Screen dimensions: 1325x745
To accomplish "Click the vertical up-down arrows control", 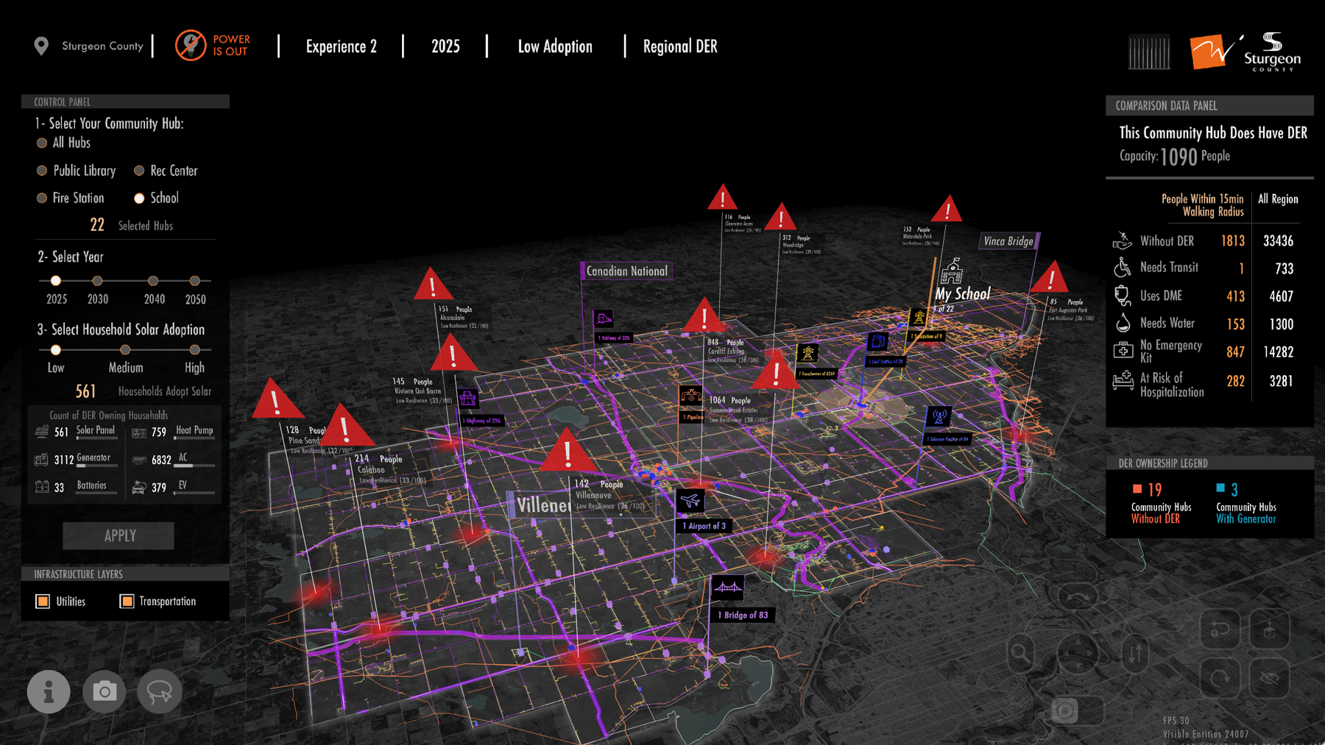I will pyautogui.click(x=1136, y=652).
